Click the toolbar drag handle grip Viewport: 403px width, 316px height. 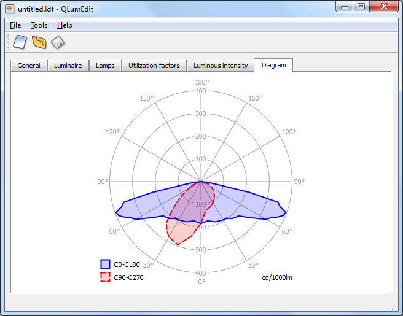[8, 42]
